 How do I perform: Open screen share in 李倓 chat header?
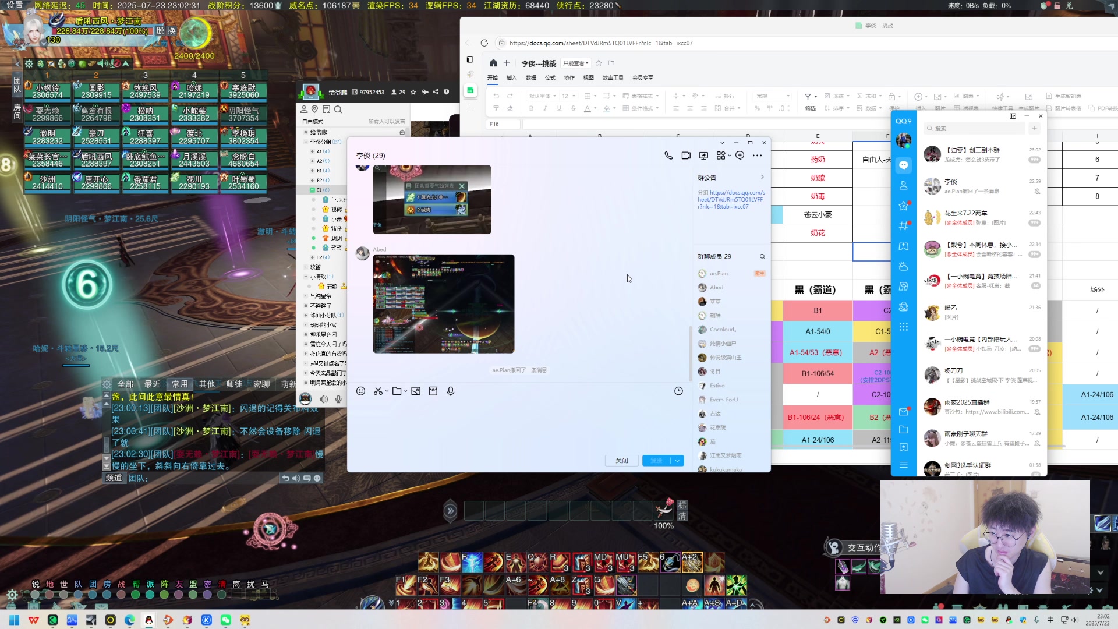coord(703,156)
